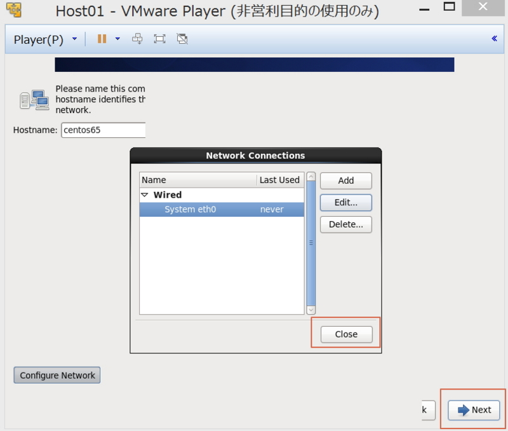
Task: Click the scrollbar up arrow
Action: (311, 177)
